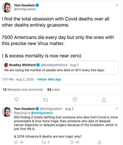The image size is (123, 145).
Task: Share the reply tweet about Influenza B
Action: click(x=99, y=142)
